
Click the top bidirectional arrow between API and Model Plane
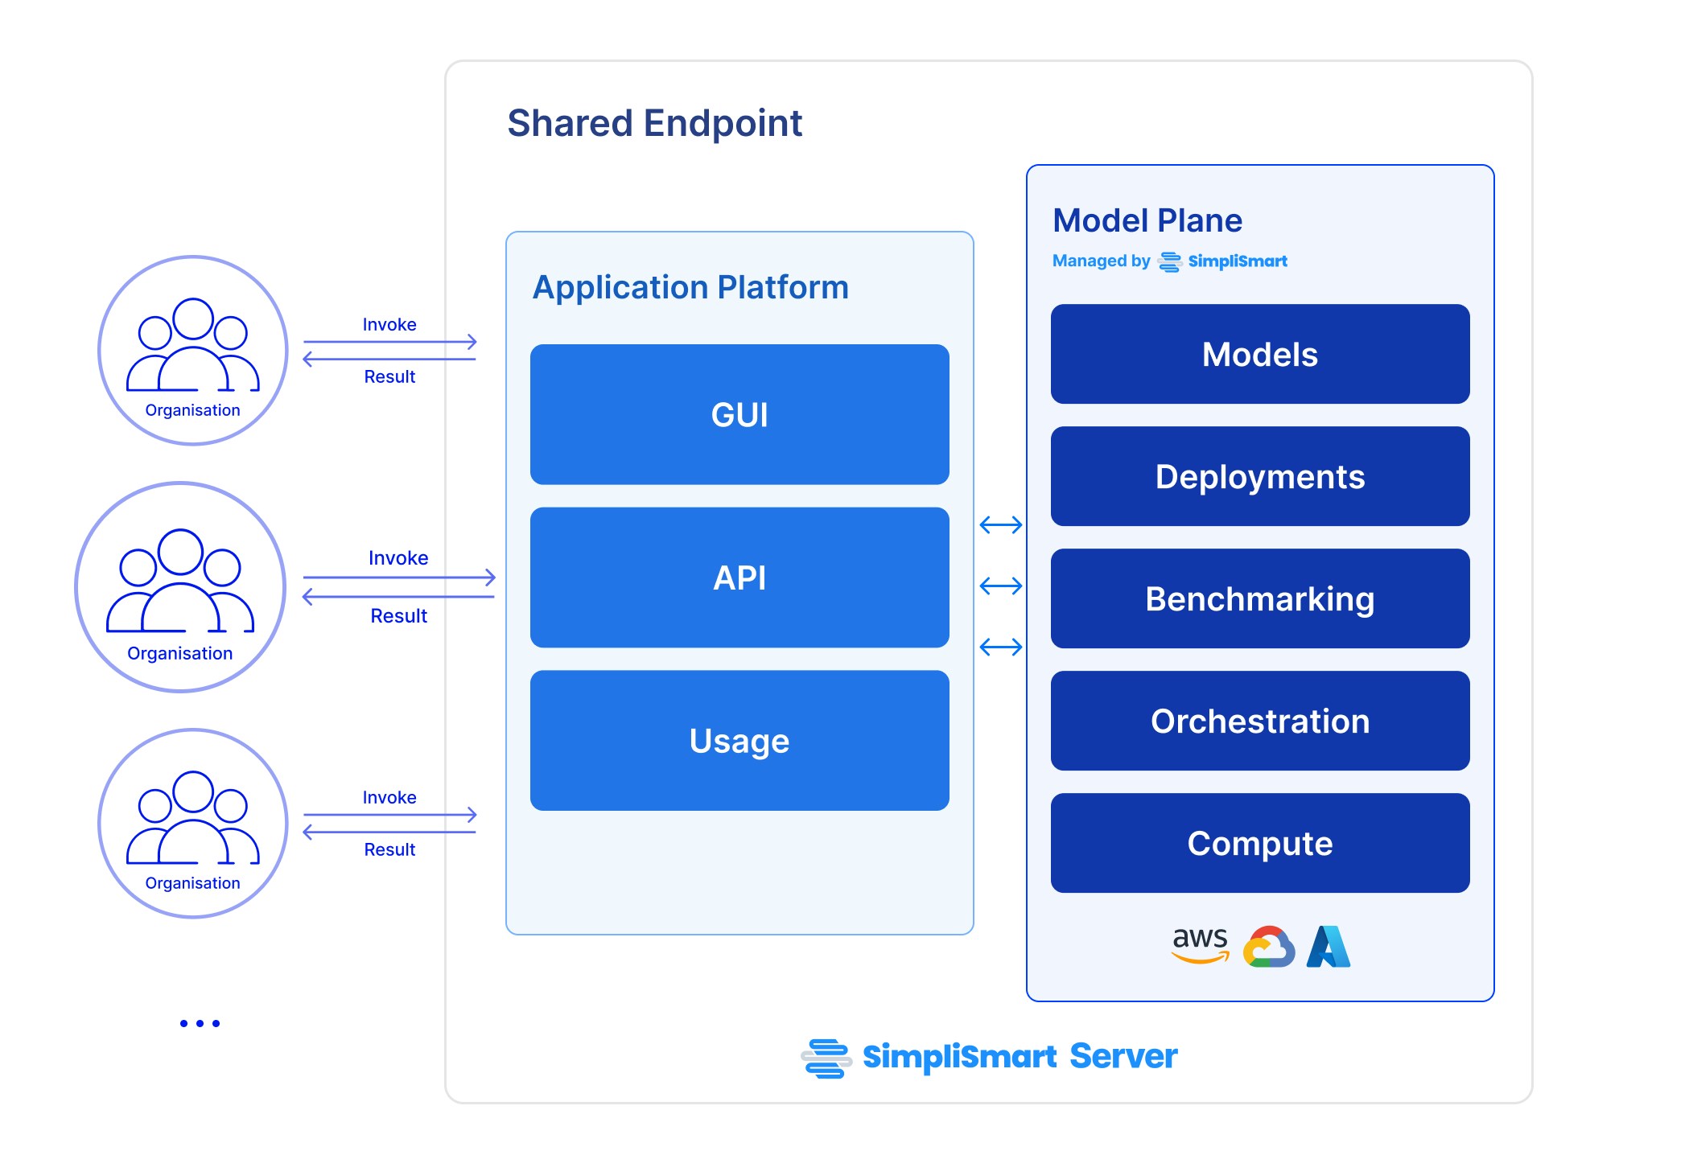1000,526
